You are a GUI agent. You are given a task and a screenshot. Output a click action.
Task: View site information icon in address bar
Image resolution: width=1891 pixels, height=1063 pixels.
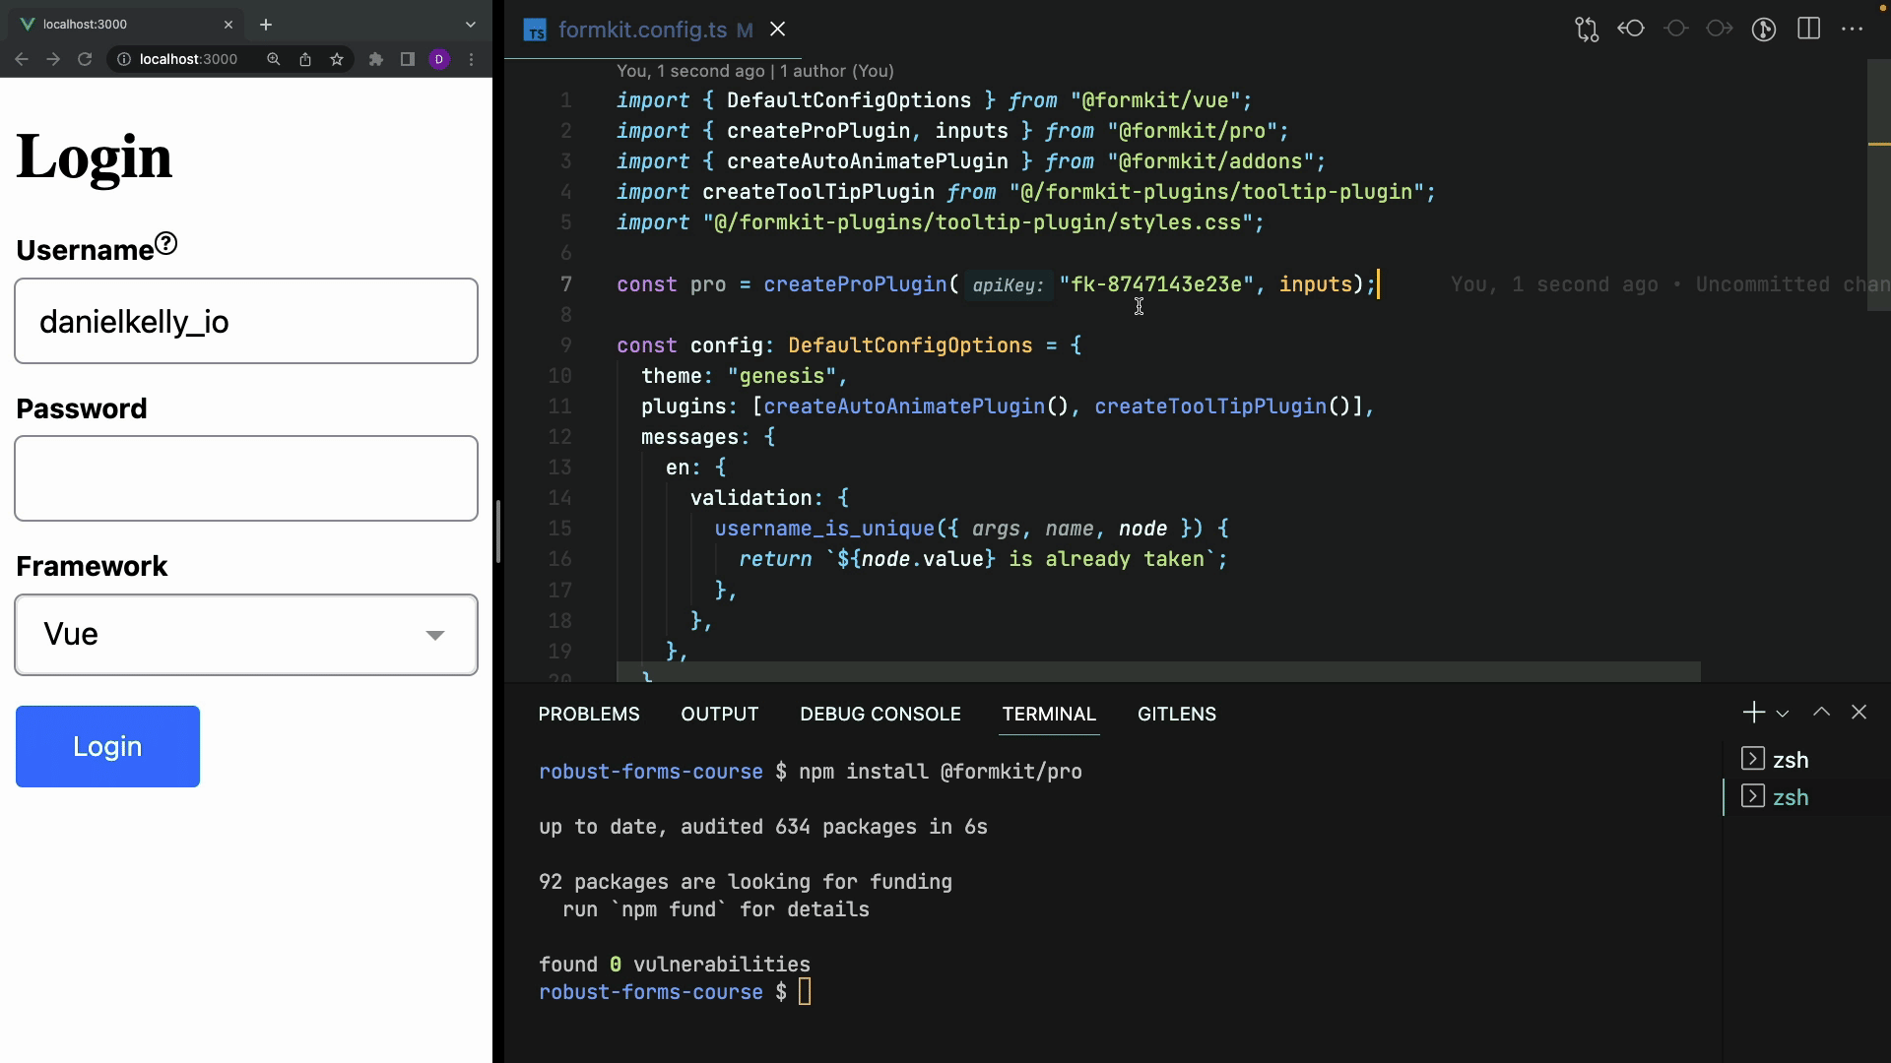pos(124,59)
